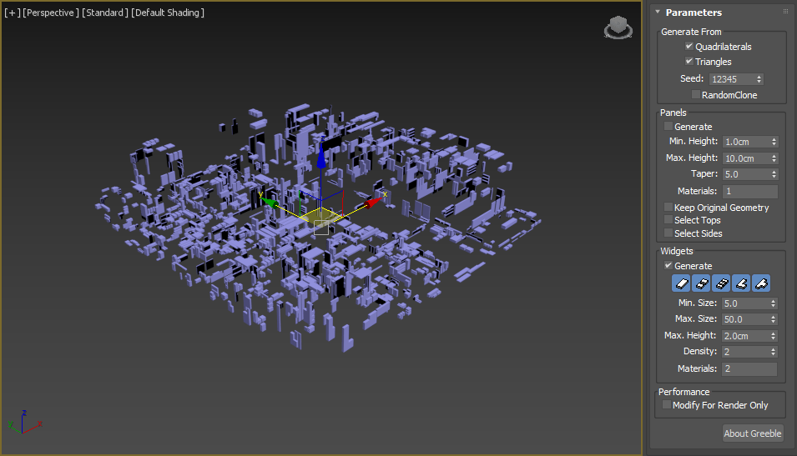Click the Density value field
797x456 pixels.
point(745,352)
